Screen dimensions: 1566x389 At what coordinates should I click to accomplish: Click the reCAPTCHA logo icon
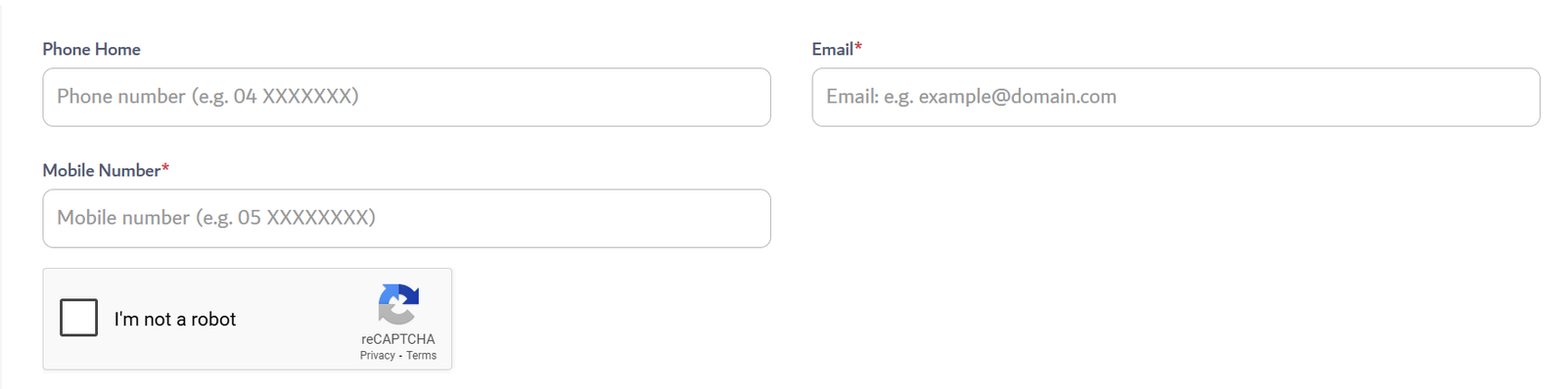[398, 304]
